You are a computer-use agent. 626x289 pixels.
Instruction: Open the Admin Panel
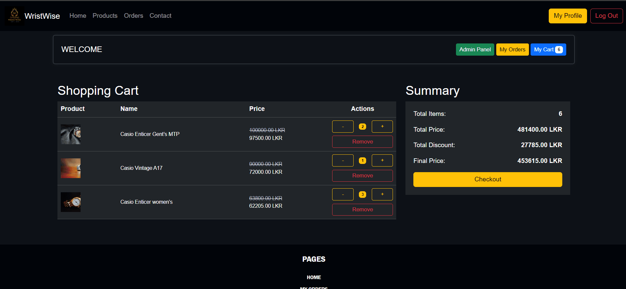(475, 50)
